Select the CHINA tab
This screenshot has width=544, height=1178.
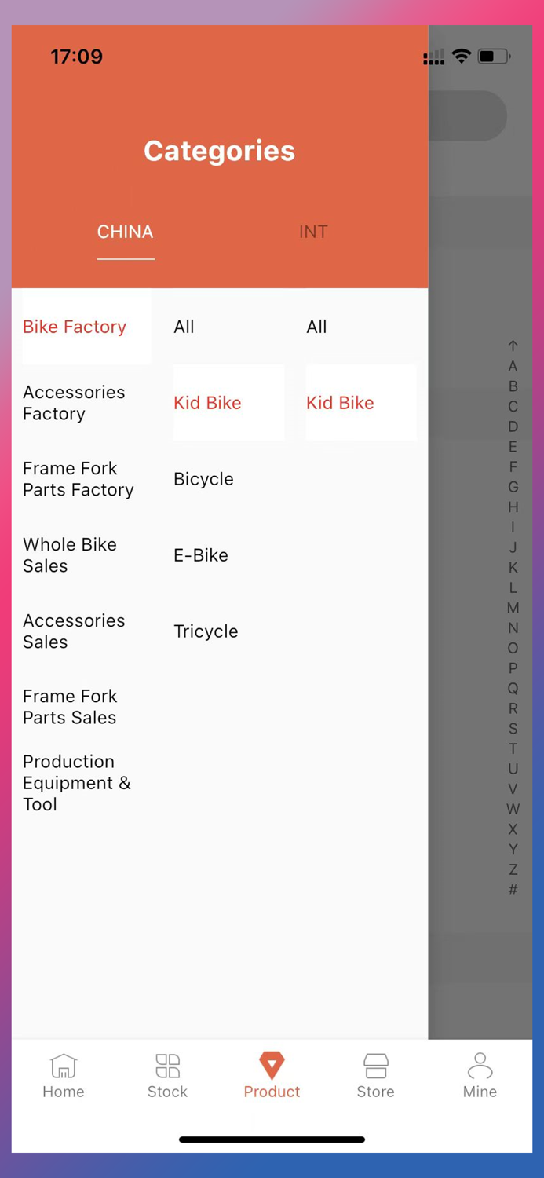pyautogui.click(x=125, y=232)
